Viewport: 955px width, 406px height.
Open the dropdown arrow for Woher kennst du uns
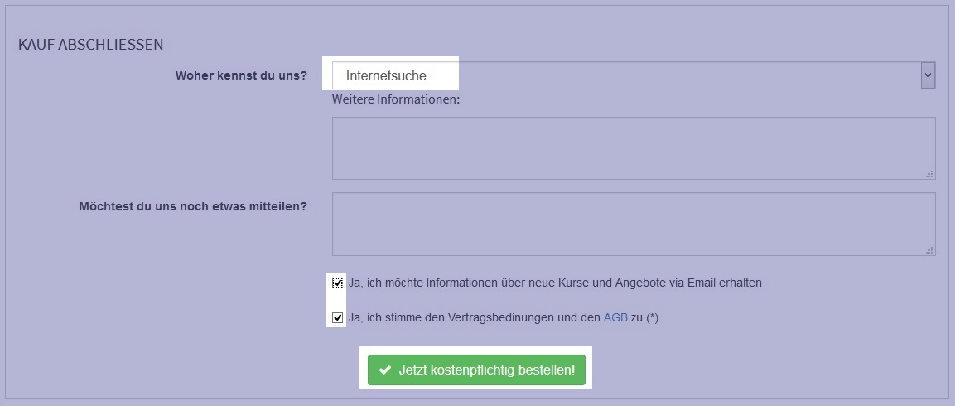point(928,75)
